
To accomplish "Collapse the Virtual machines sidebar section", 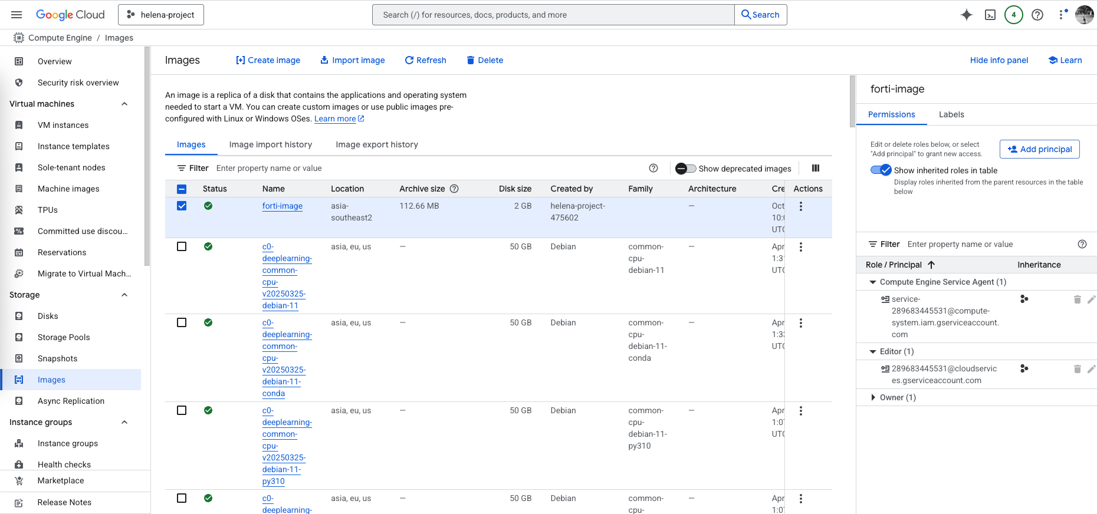I will point(124,104).
